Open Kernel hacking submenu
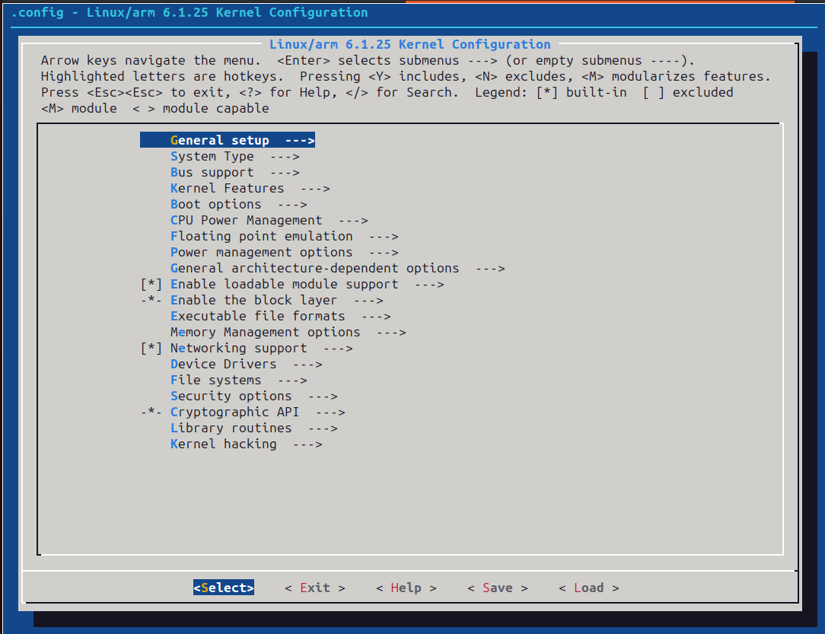Viewport: 825px width, 634px height. tap(247, 444)
